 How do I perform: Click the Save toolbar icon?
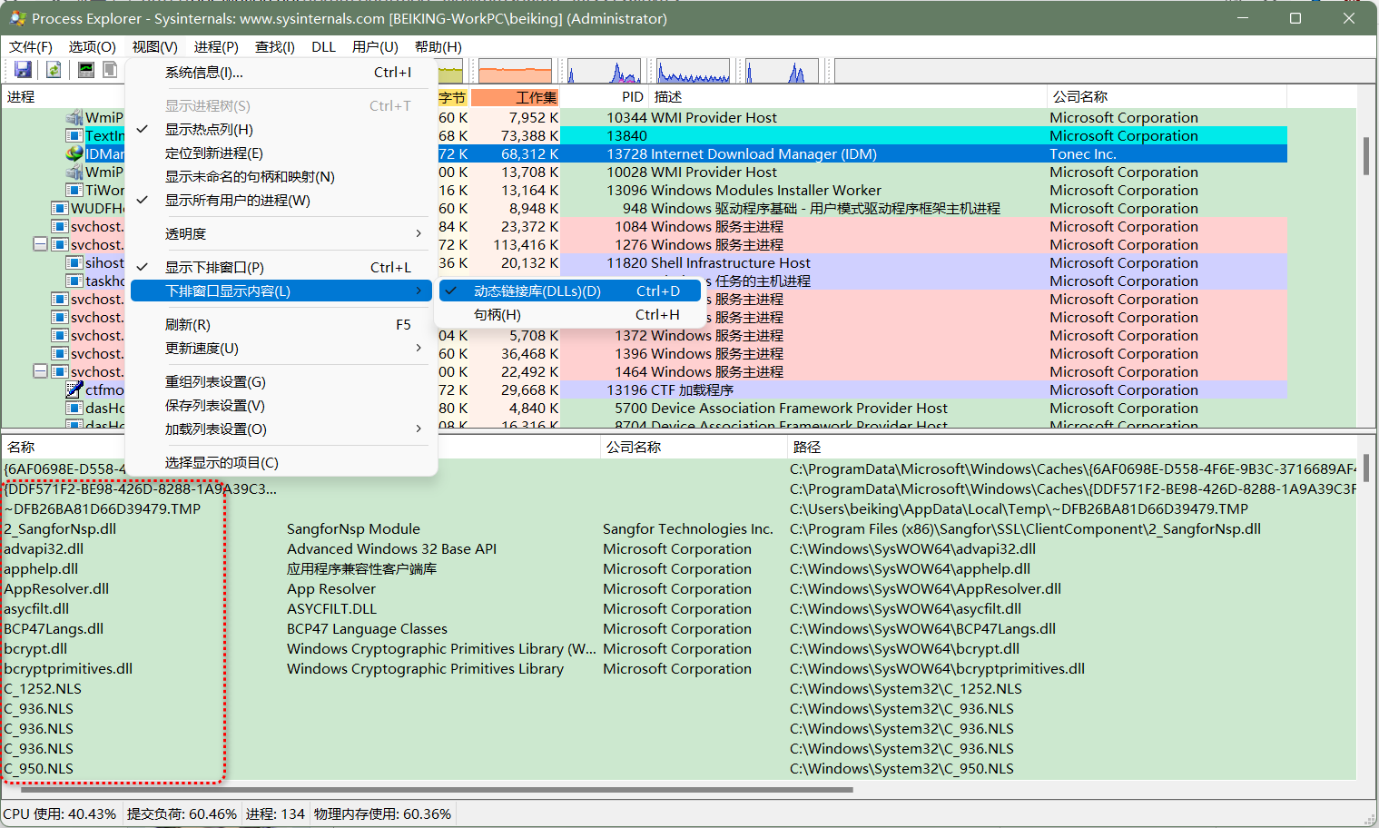tap(24, 70)
